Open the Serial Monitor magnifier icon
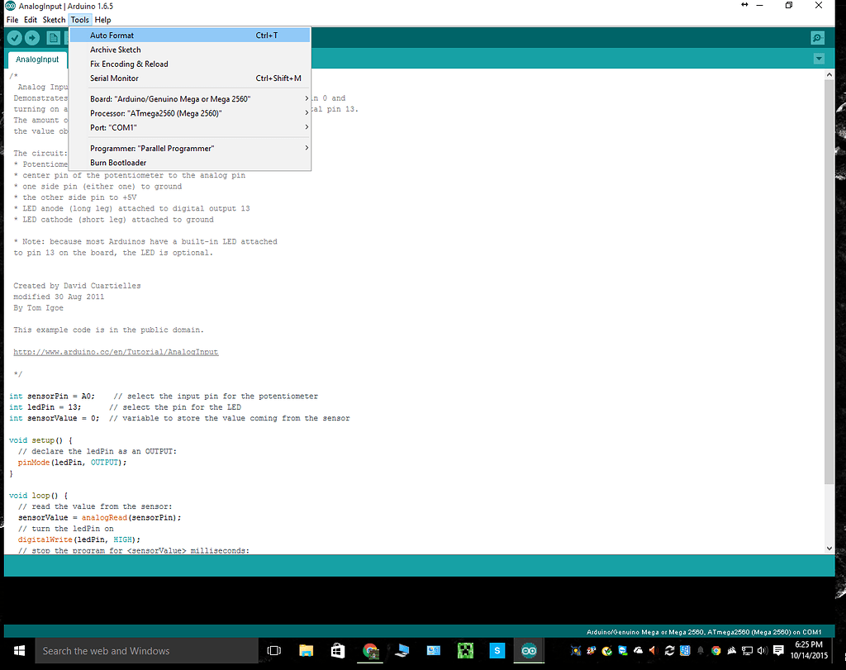The height and width of the screenshot is (670, 846). pyautogui.click(x=818, y=38)
